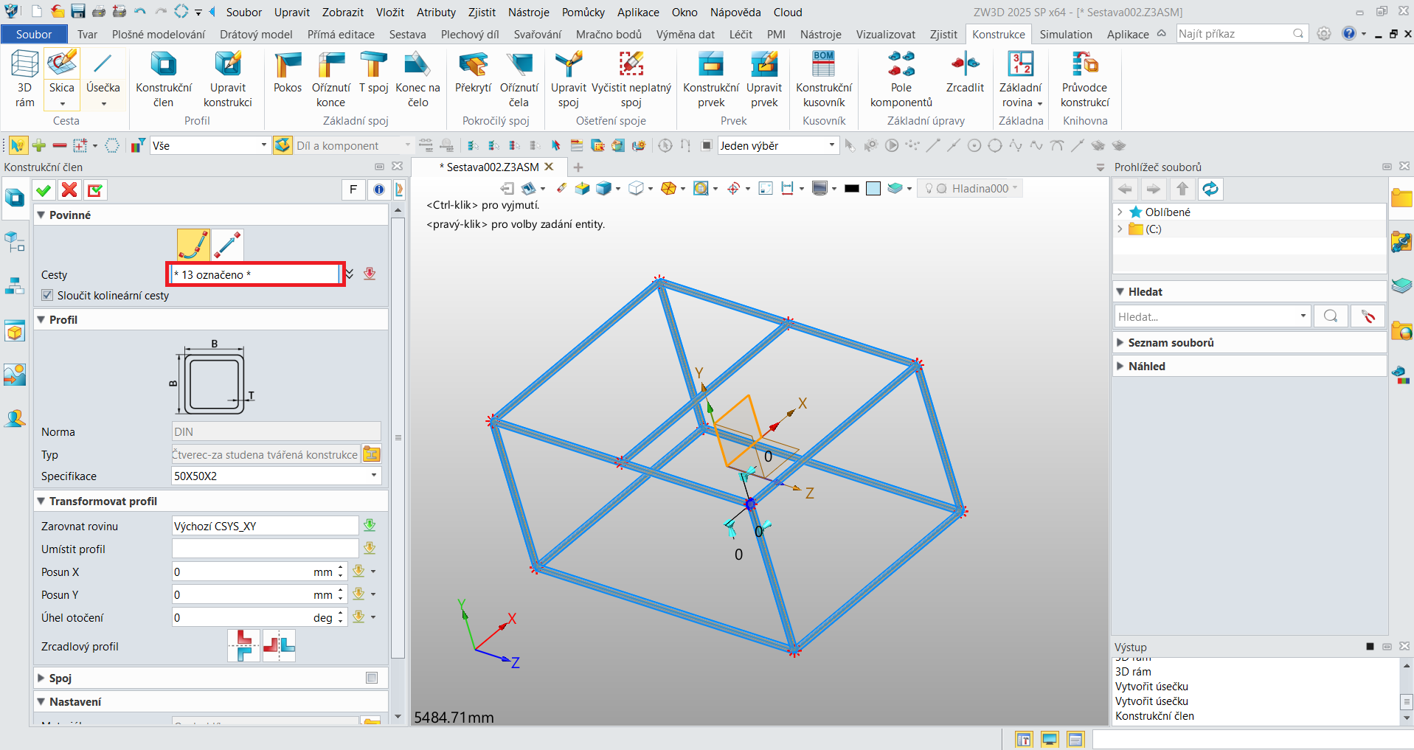Expand the Seznam souborů section

coord(1120,342)
